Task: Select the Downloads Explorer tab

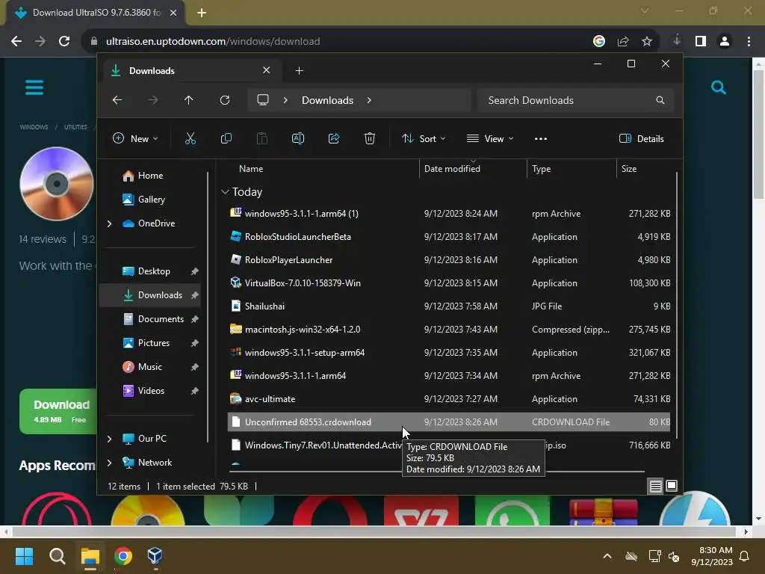Action: coord(191,71)
